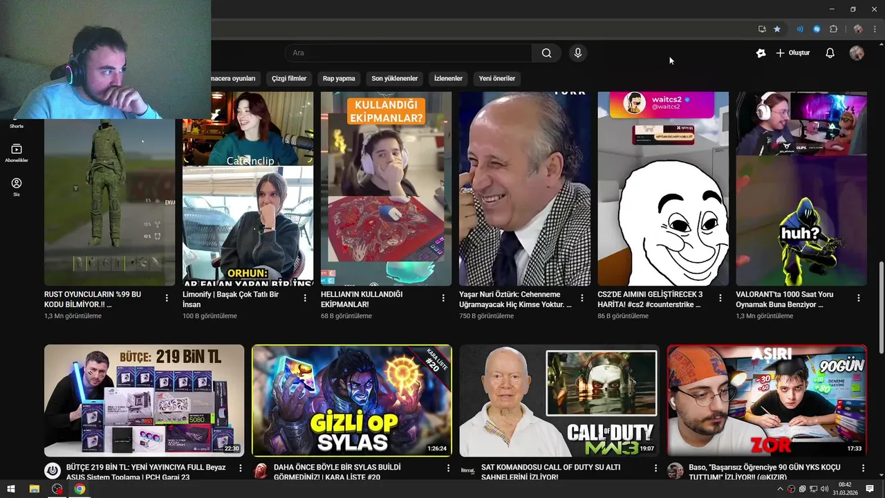Open options for CS2'DE AIMINI GELİŞTİRECEK short
This screenshot has height=498, width=885.
pyautogui.click(x=720, y=298)
